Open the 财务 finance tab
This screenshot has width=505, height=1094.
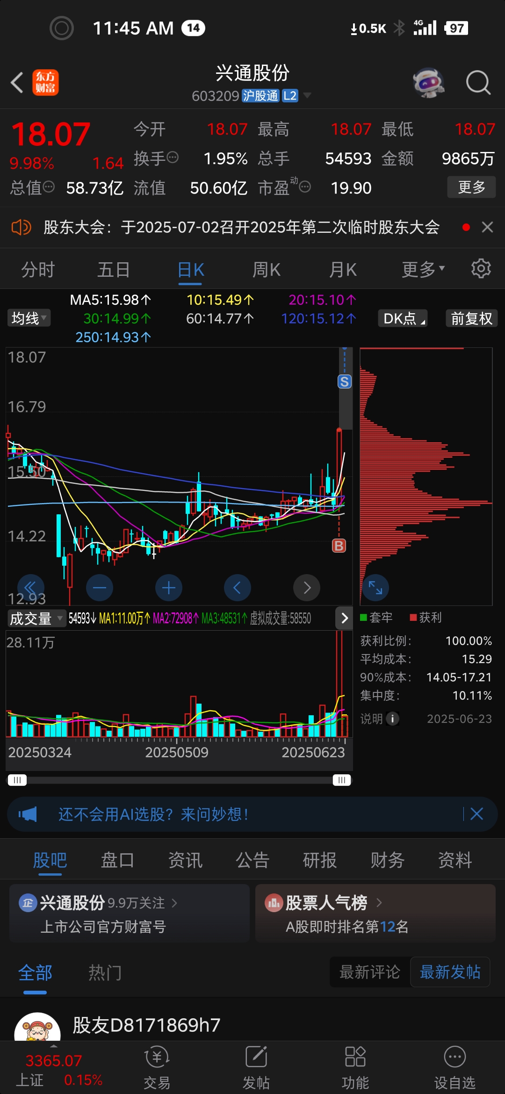click(x=387, y=860)
